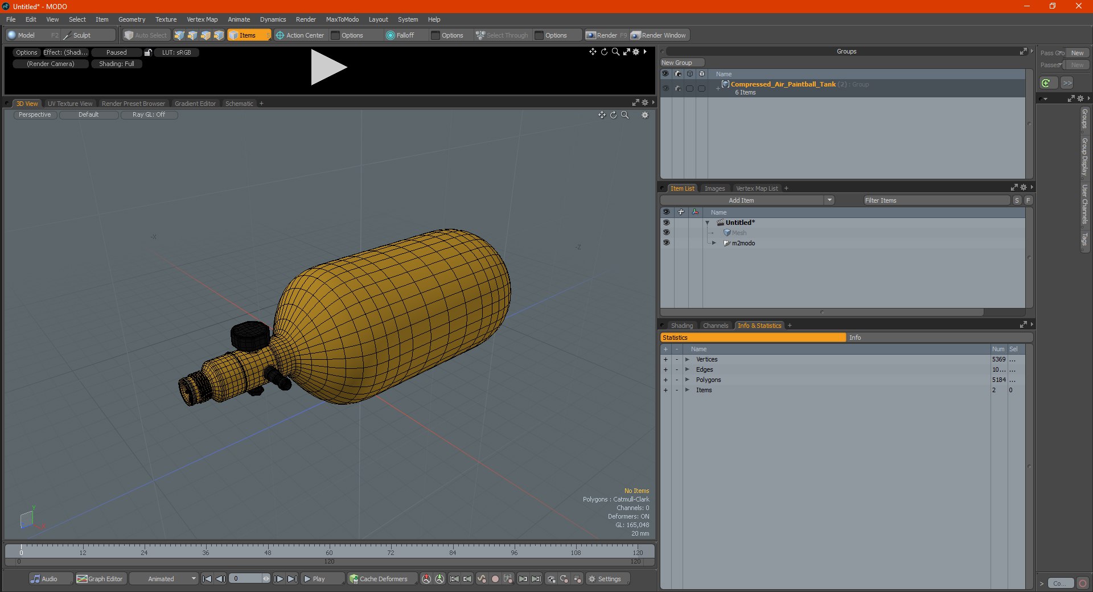Expand the Polygons statistics row
This screenshot has height=592, width=1093.
pos(687,380)
